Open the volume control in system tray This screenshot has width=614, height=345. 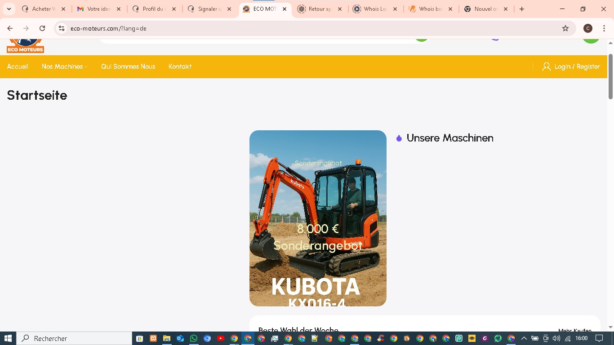(x=556, y=338)
